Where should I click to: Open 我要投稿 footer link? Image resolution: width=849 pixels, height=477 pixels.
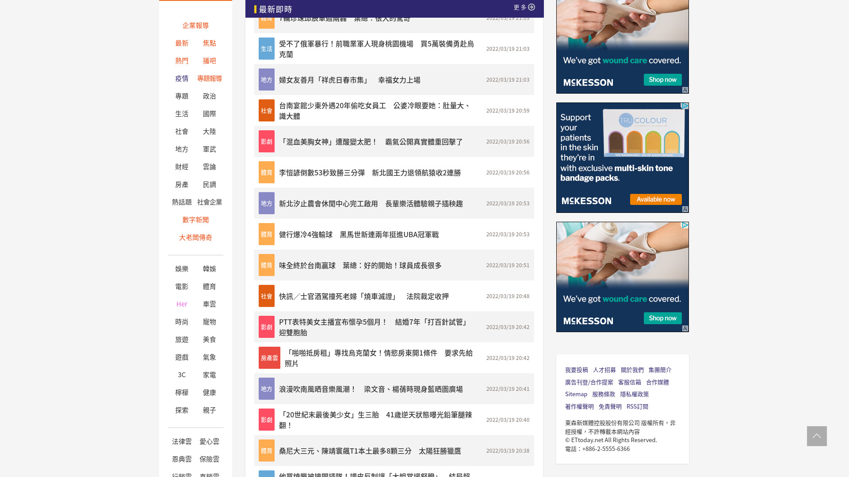click(x=577, y=370)
